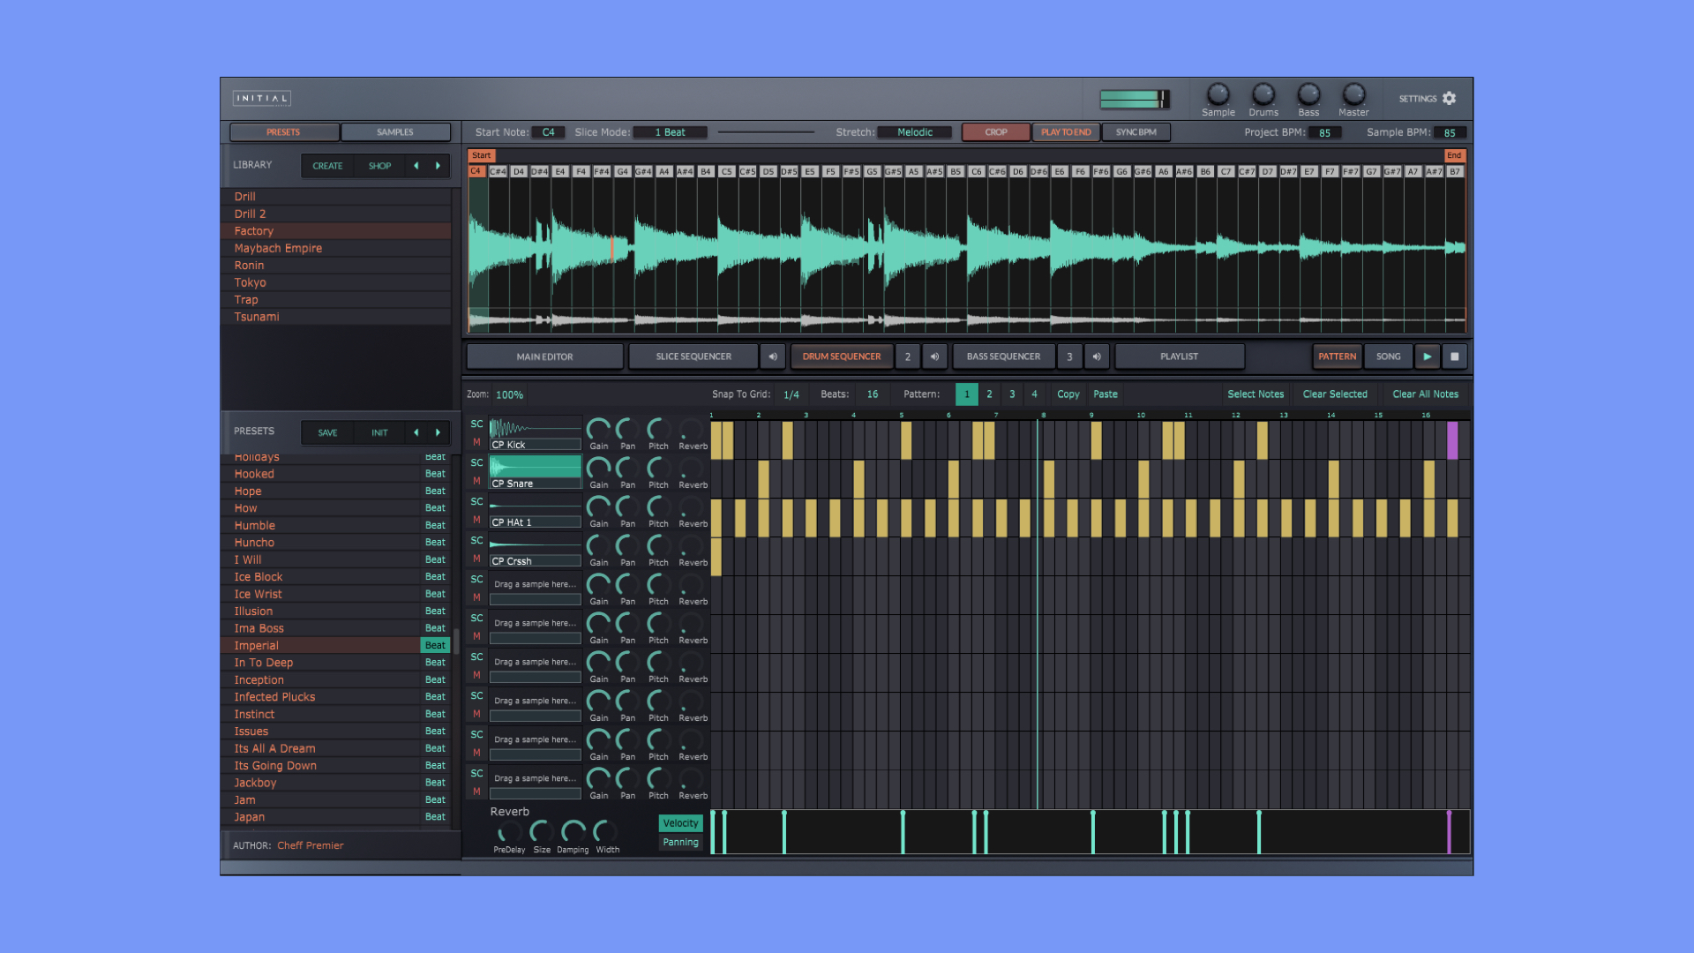
Task: Open the Zoom 100% dropdown
Action: 509,395
